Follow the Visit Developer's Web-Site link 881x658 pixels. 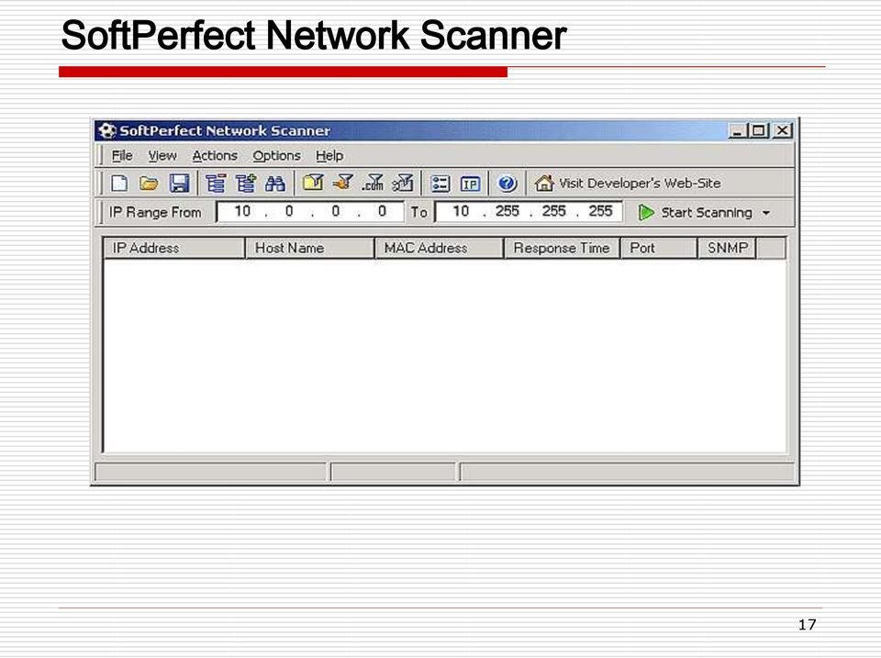coord(640,184)
